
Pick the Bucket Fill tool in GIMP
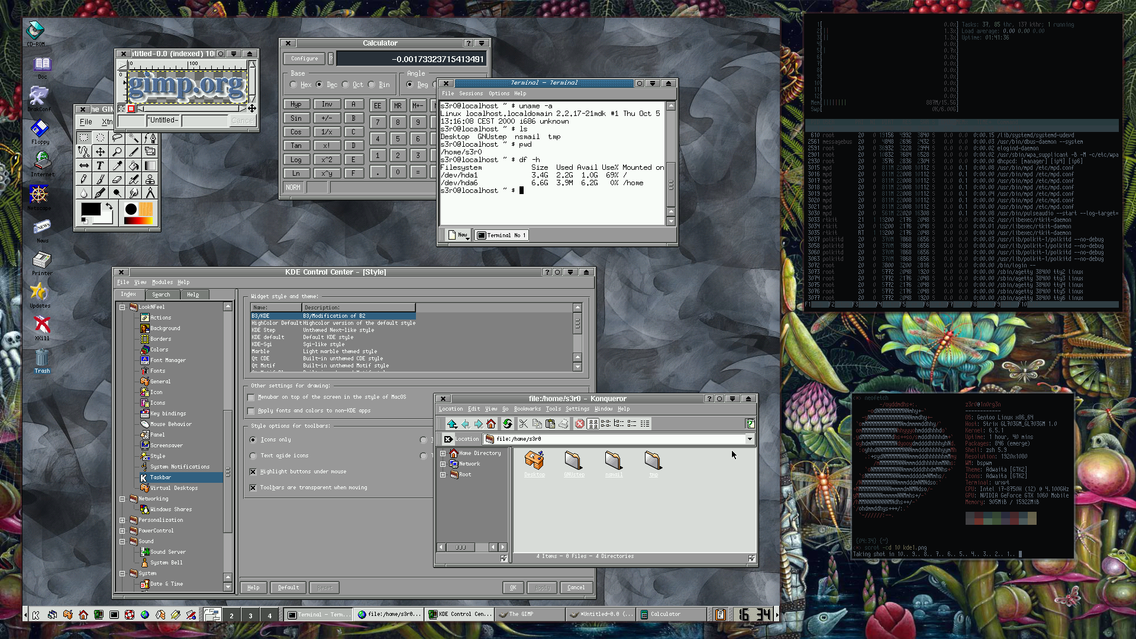tap(134, 166)
